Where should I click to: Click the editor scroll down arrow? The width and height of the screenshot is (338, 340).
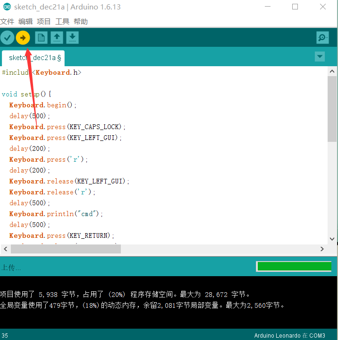(x=332, y=239)
